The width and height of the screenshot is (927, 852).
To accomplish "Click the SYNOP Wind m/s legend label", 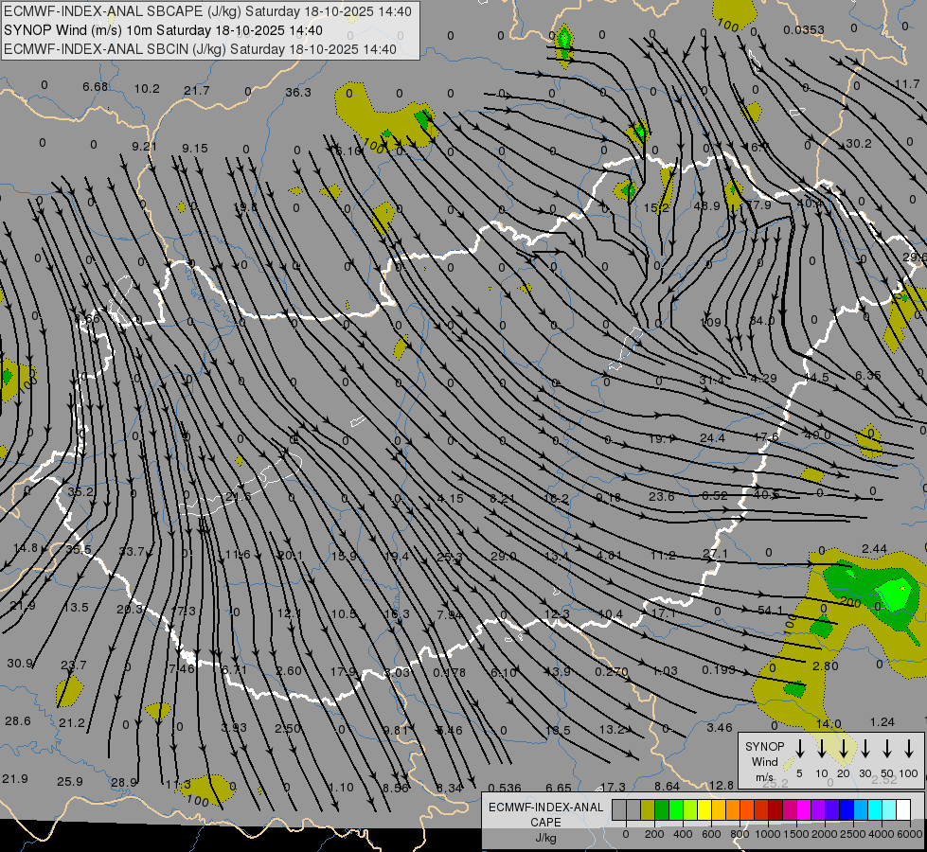I will [765, 761].
